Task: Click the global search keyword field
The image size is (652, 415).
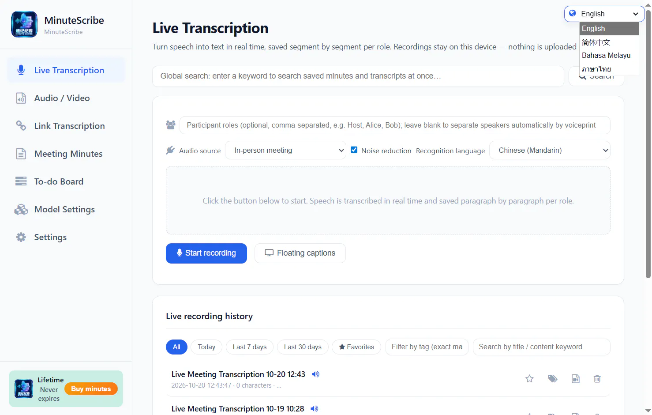Action: click(x=358, y=76)
